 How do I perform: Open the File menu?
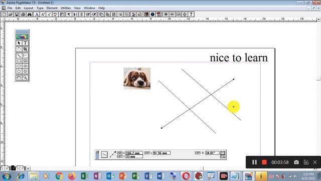10,8
